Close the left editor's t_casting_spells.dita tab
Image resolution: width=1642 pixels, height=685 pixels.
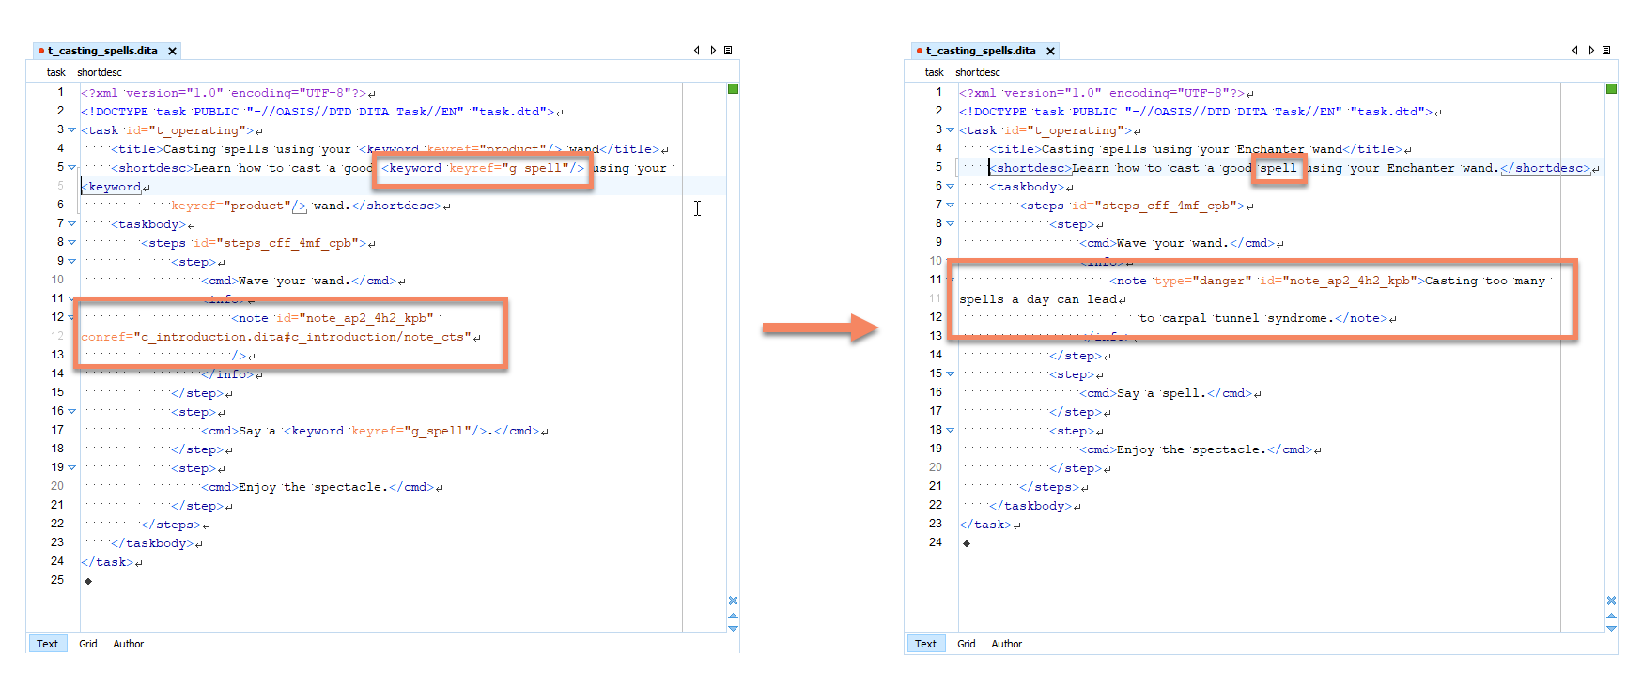coord(172,52)
